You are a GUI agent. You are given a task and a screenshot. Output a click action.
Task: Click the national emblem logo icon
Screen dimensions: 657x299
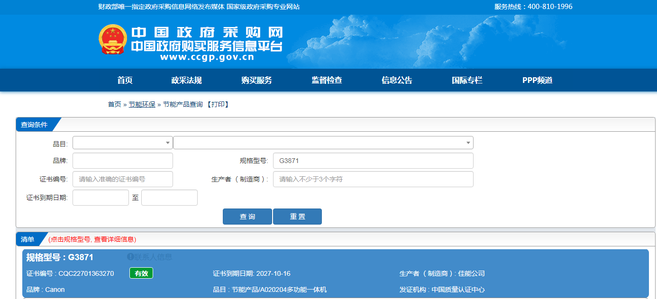click(113, 40)
